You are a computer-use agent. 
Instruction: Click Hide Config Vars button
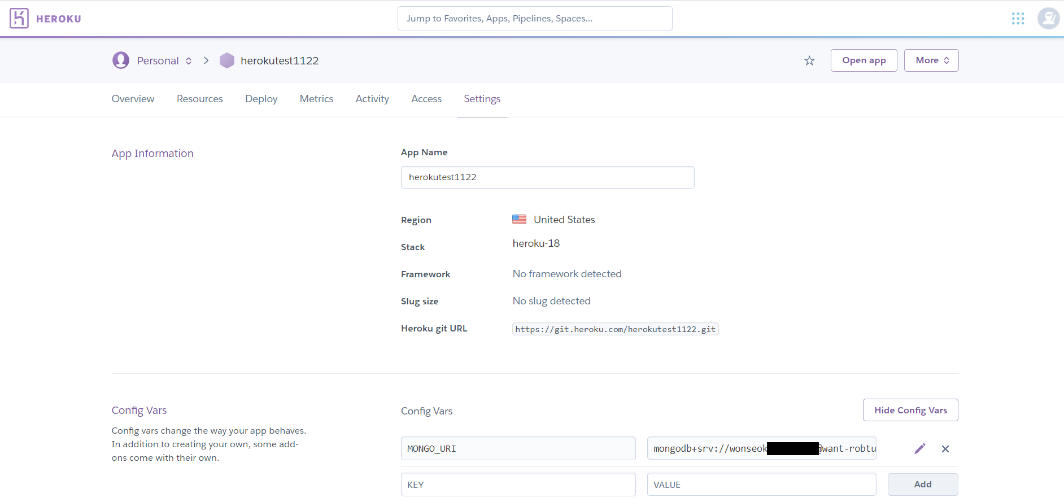[910, 410]
